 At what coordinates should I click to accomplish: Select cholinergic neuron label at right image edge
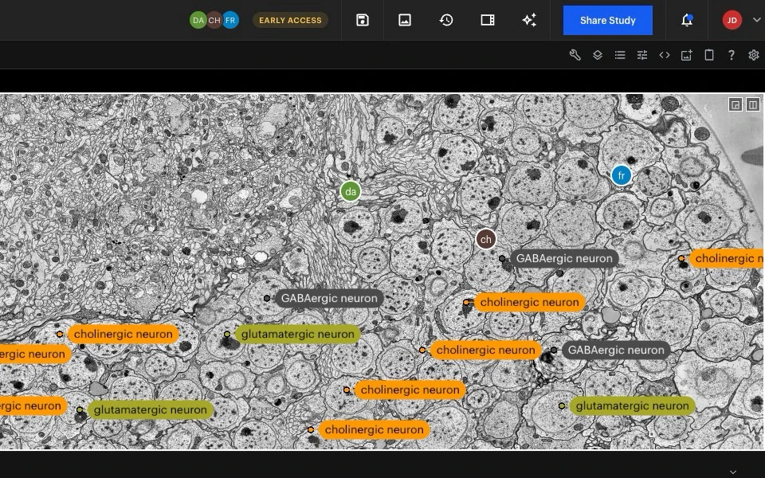tap(727, 258)
